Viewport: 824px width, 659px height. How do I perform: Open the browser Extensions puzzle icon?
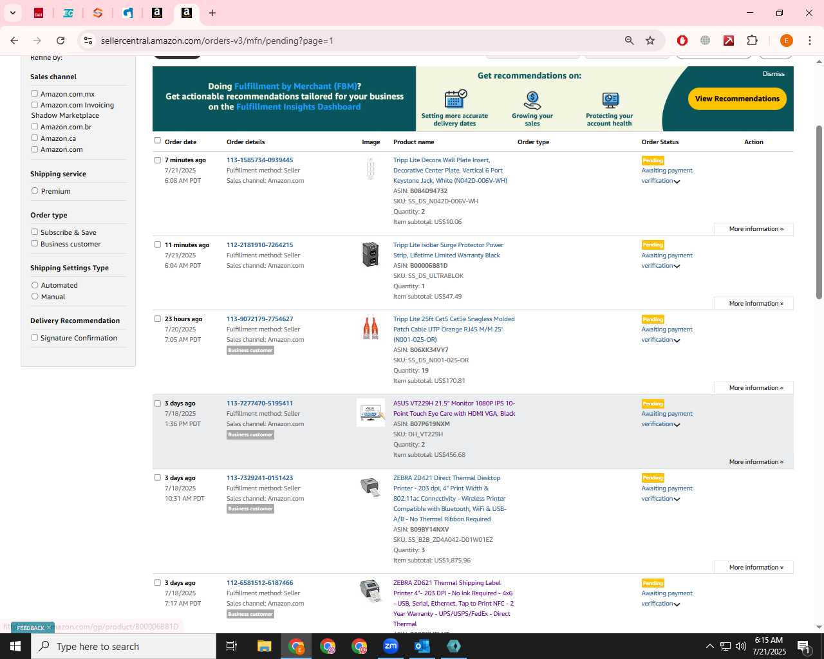[x=752, y=41]
